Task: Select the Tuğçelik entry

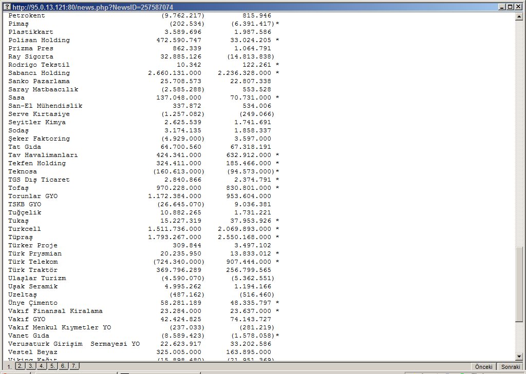Action: [x=25, y=212]
